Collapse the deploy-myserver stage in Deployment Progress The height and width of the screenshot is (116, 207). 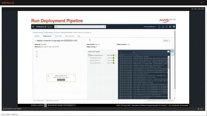(x=89, y=55)
